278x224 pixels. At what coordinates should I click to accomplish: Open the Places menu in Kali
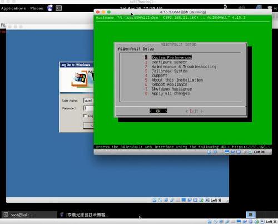(x=36, y=8)
